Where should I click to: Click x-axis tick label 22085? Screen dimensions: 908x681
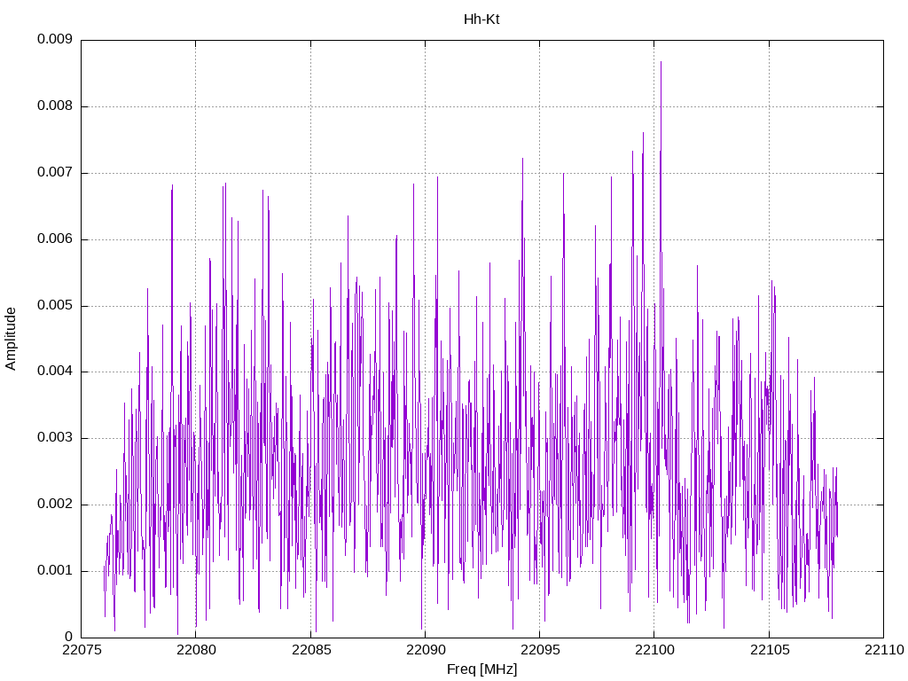[311, 650]
